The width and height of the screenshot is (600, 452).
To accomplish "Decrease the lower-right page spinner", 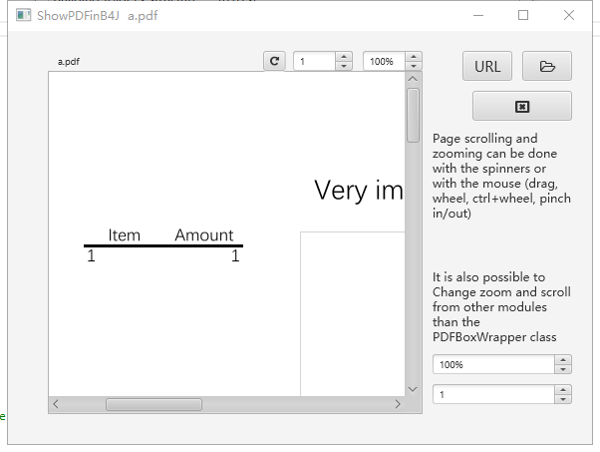I will [563, 399].
